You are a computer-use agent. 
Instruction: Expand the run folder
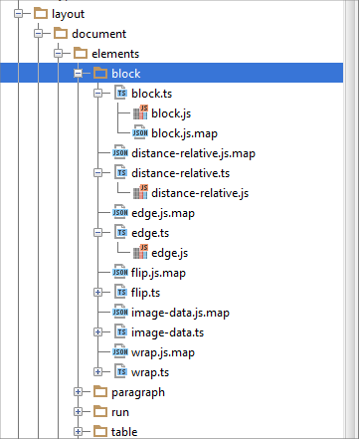[x=78, y=412]
